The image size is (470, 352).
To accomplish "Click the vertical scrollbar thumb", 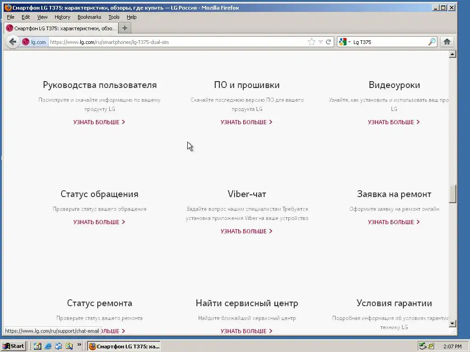I will click(452, 194).
